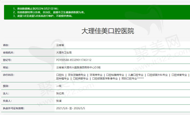190x115 pixels.
Task: Click the 诊疗科目 label
Action: (x=9, y=75)
